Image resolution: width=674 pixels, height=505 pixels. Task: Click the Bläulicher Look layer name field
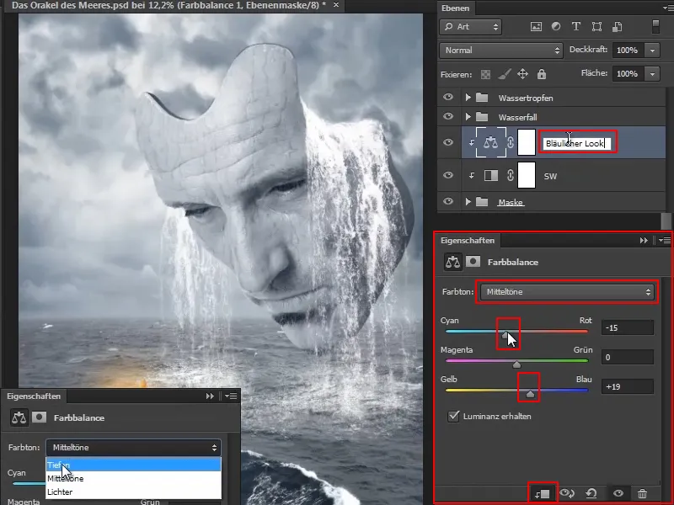point(576,143)
